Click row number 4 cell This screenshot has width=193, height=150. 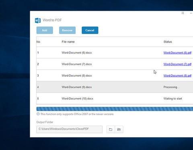point(38,87)
